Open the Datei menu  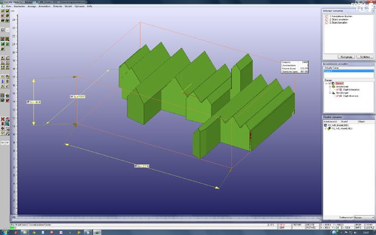coord(8,6)
